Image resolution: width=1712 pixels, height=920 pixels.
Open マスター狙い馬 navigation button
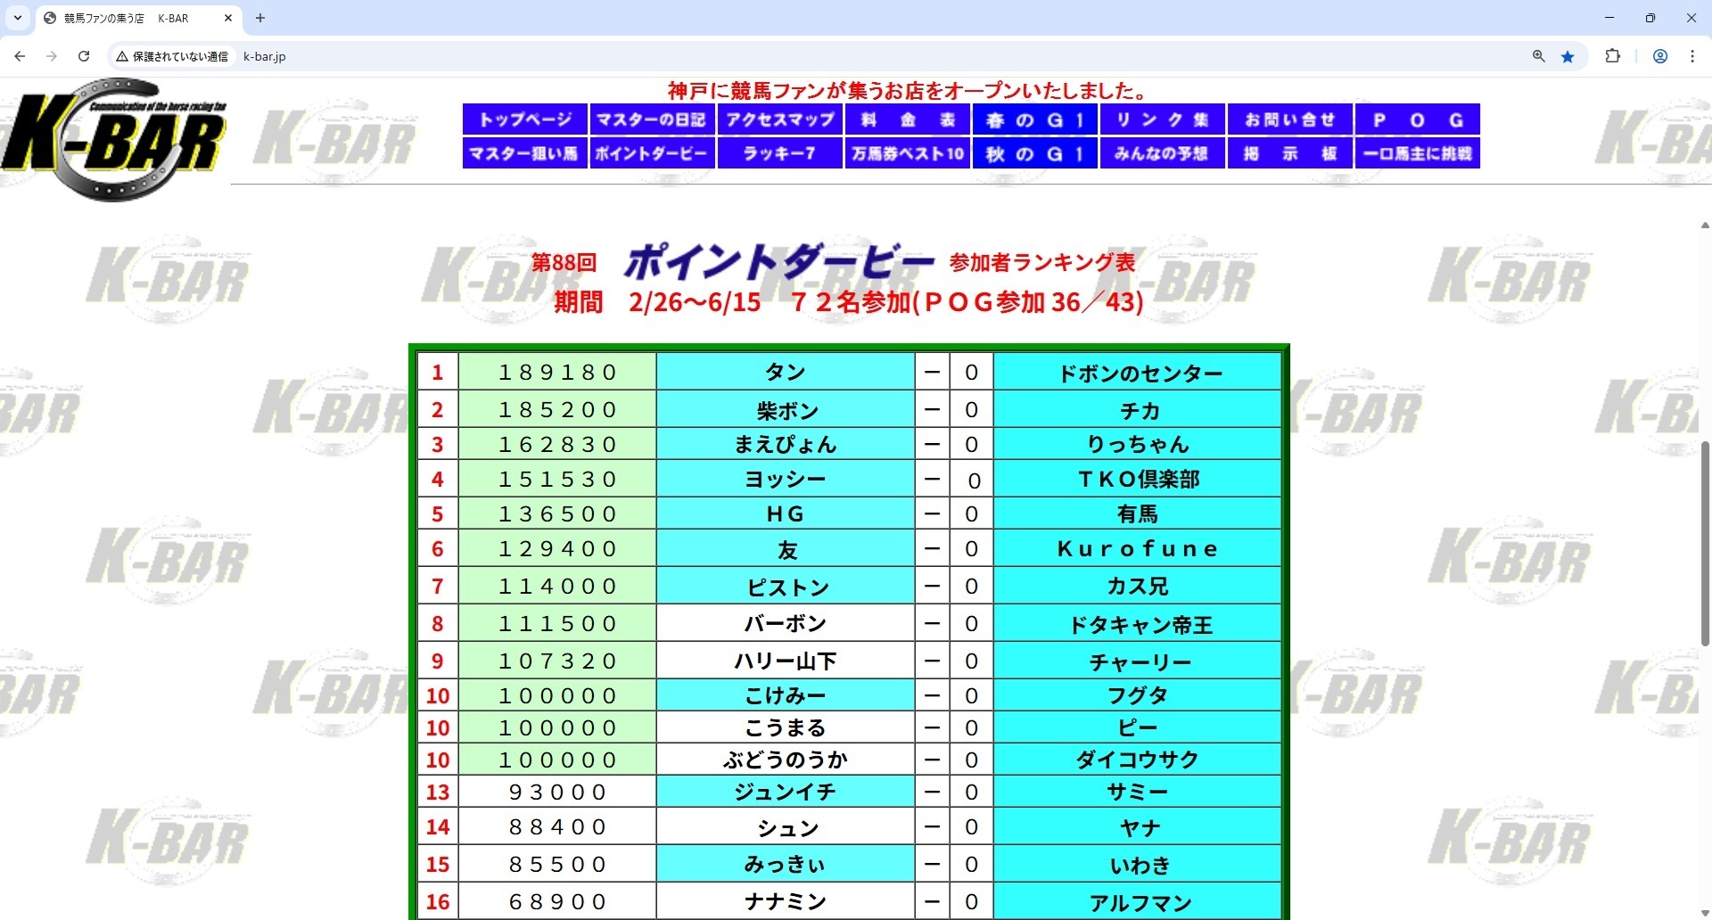525,153
